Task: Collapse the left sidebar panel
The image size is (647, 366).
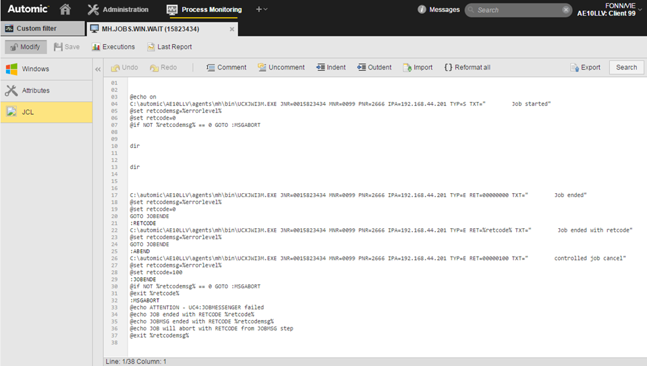Action: point(97,69)
